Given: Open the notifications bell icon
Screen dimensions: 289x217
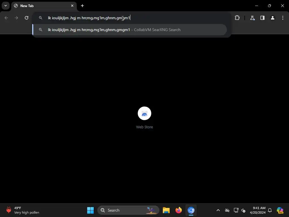Looking at the screenshot, I should [270, 210].
